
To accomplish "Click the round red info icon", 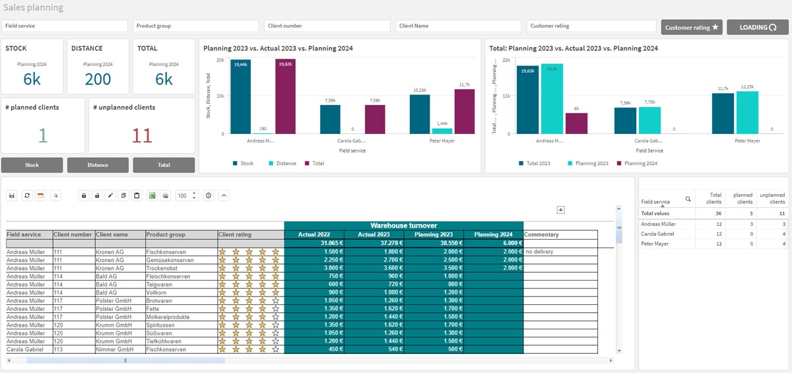I will point(209,195).
